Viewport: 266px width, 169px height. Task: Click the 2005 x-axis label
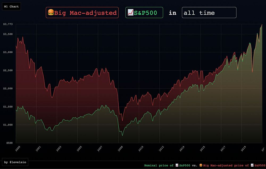(x=79, y=149)
